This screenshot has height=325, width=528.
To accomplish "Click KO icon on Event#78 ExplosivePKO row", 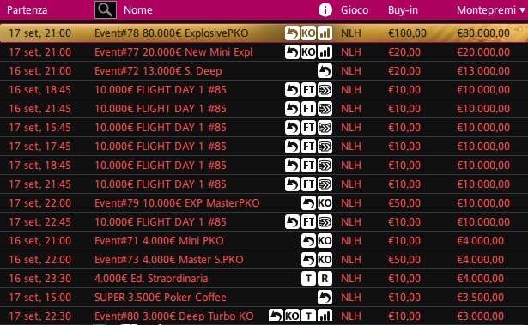I will click(308, 33).
